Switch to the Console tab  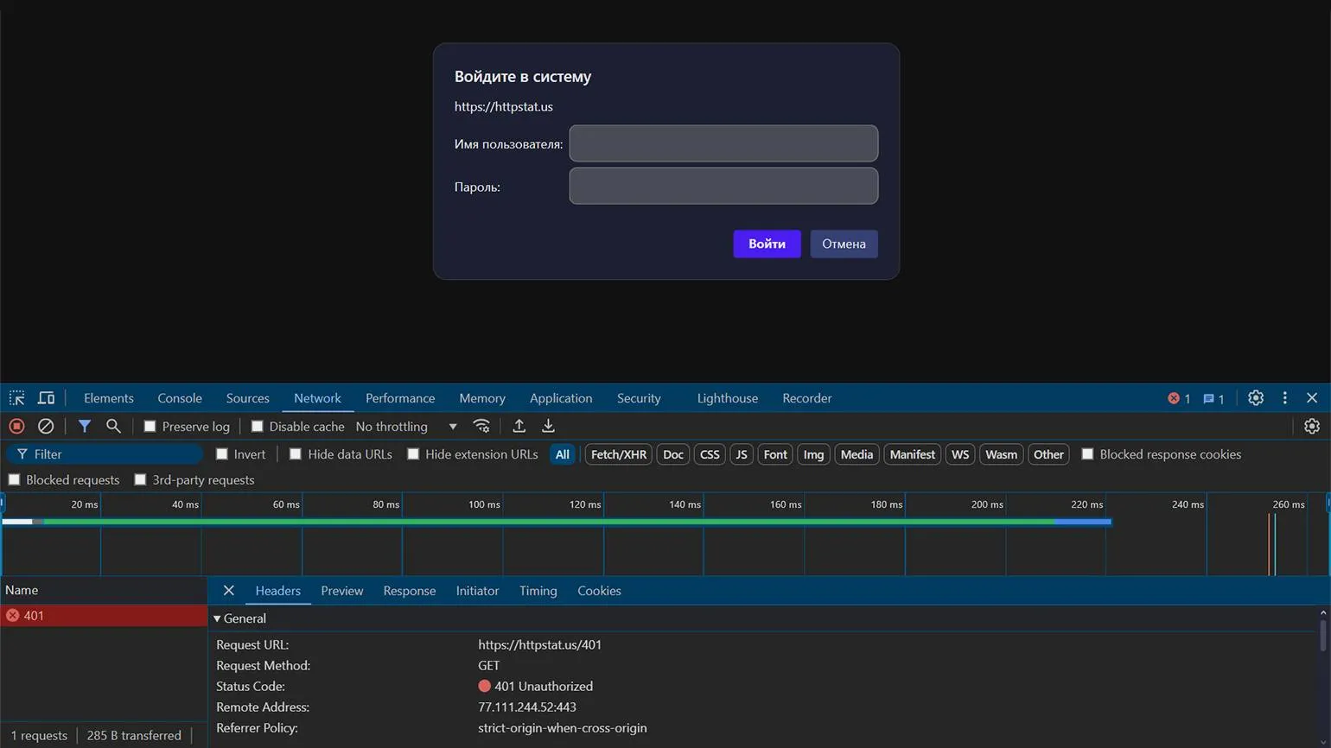(x=180, y=398)
